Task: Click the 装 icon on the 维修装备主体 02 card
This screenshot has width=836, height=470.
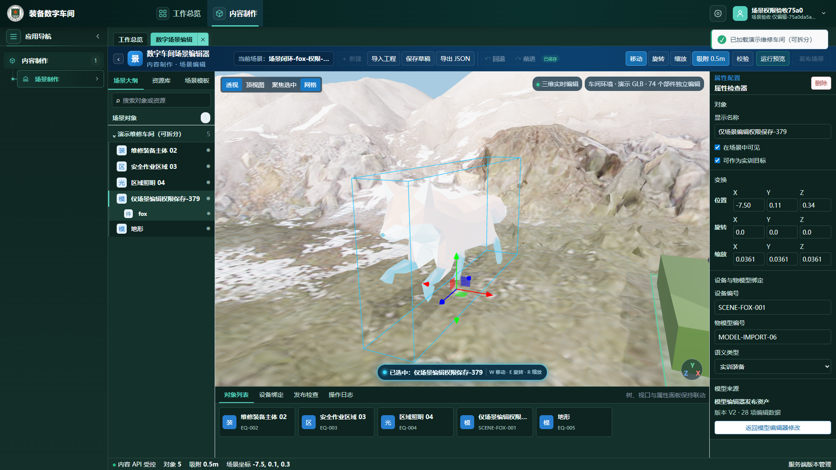Action: point(229,423)
